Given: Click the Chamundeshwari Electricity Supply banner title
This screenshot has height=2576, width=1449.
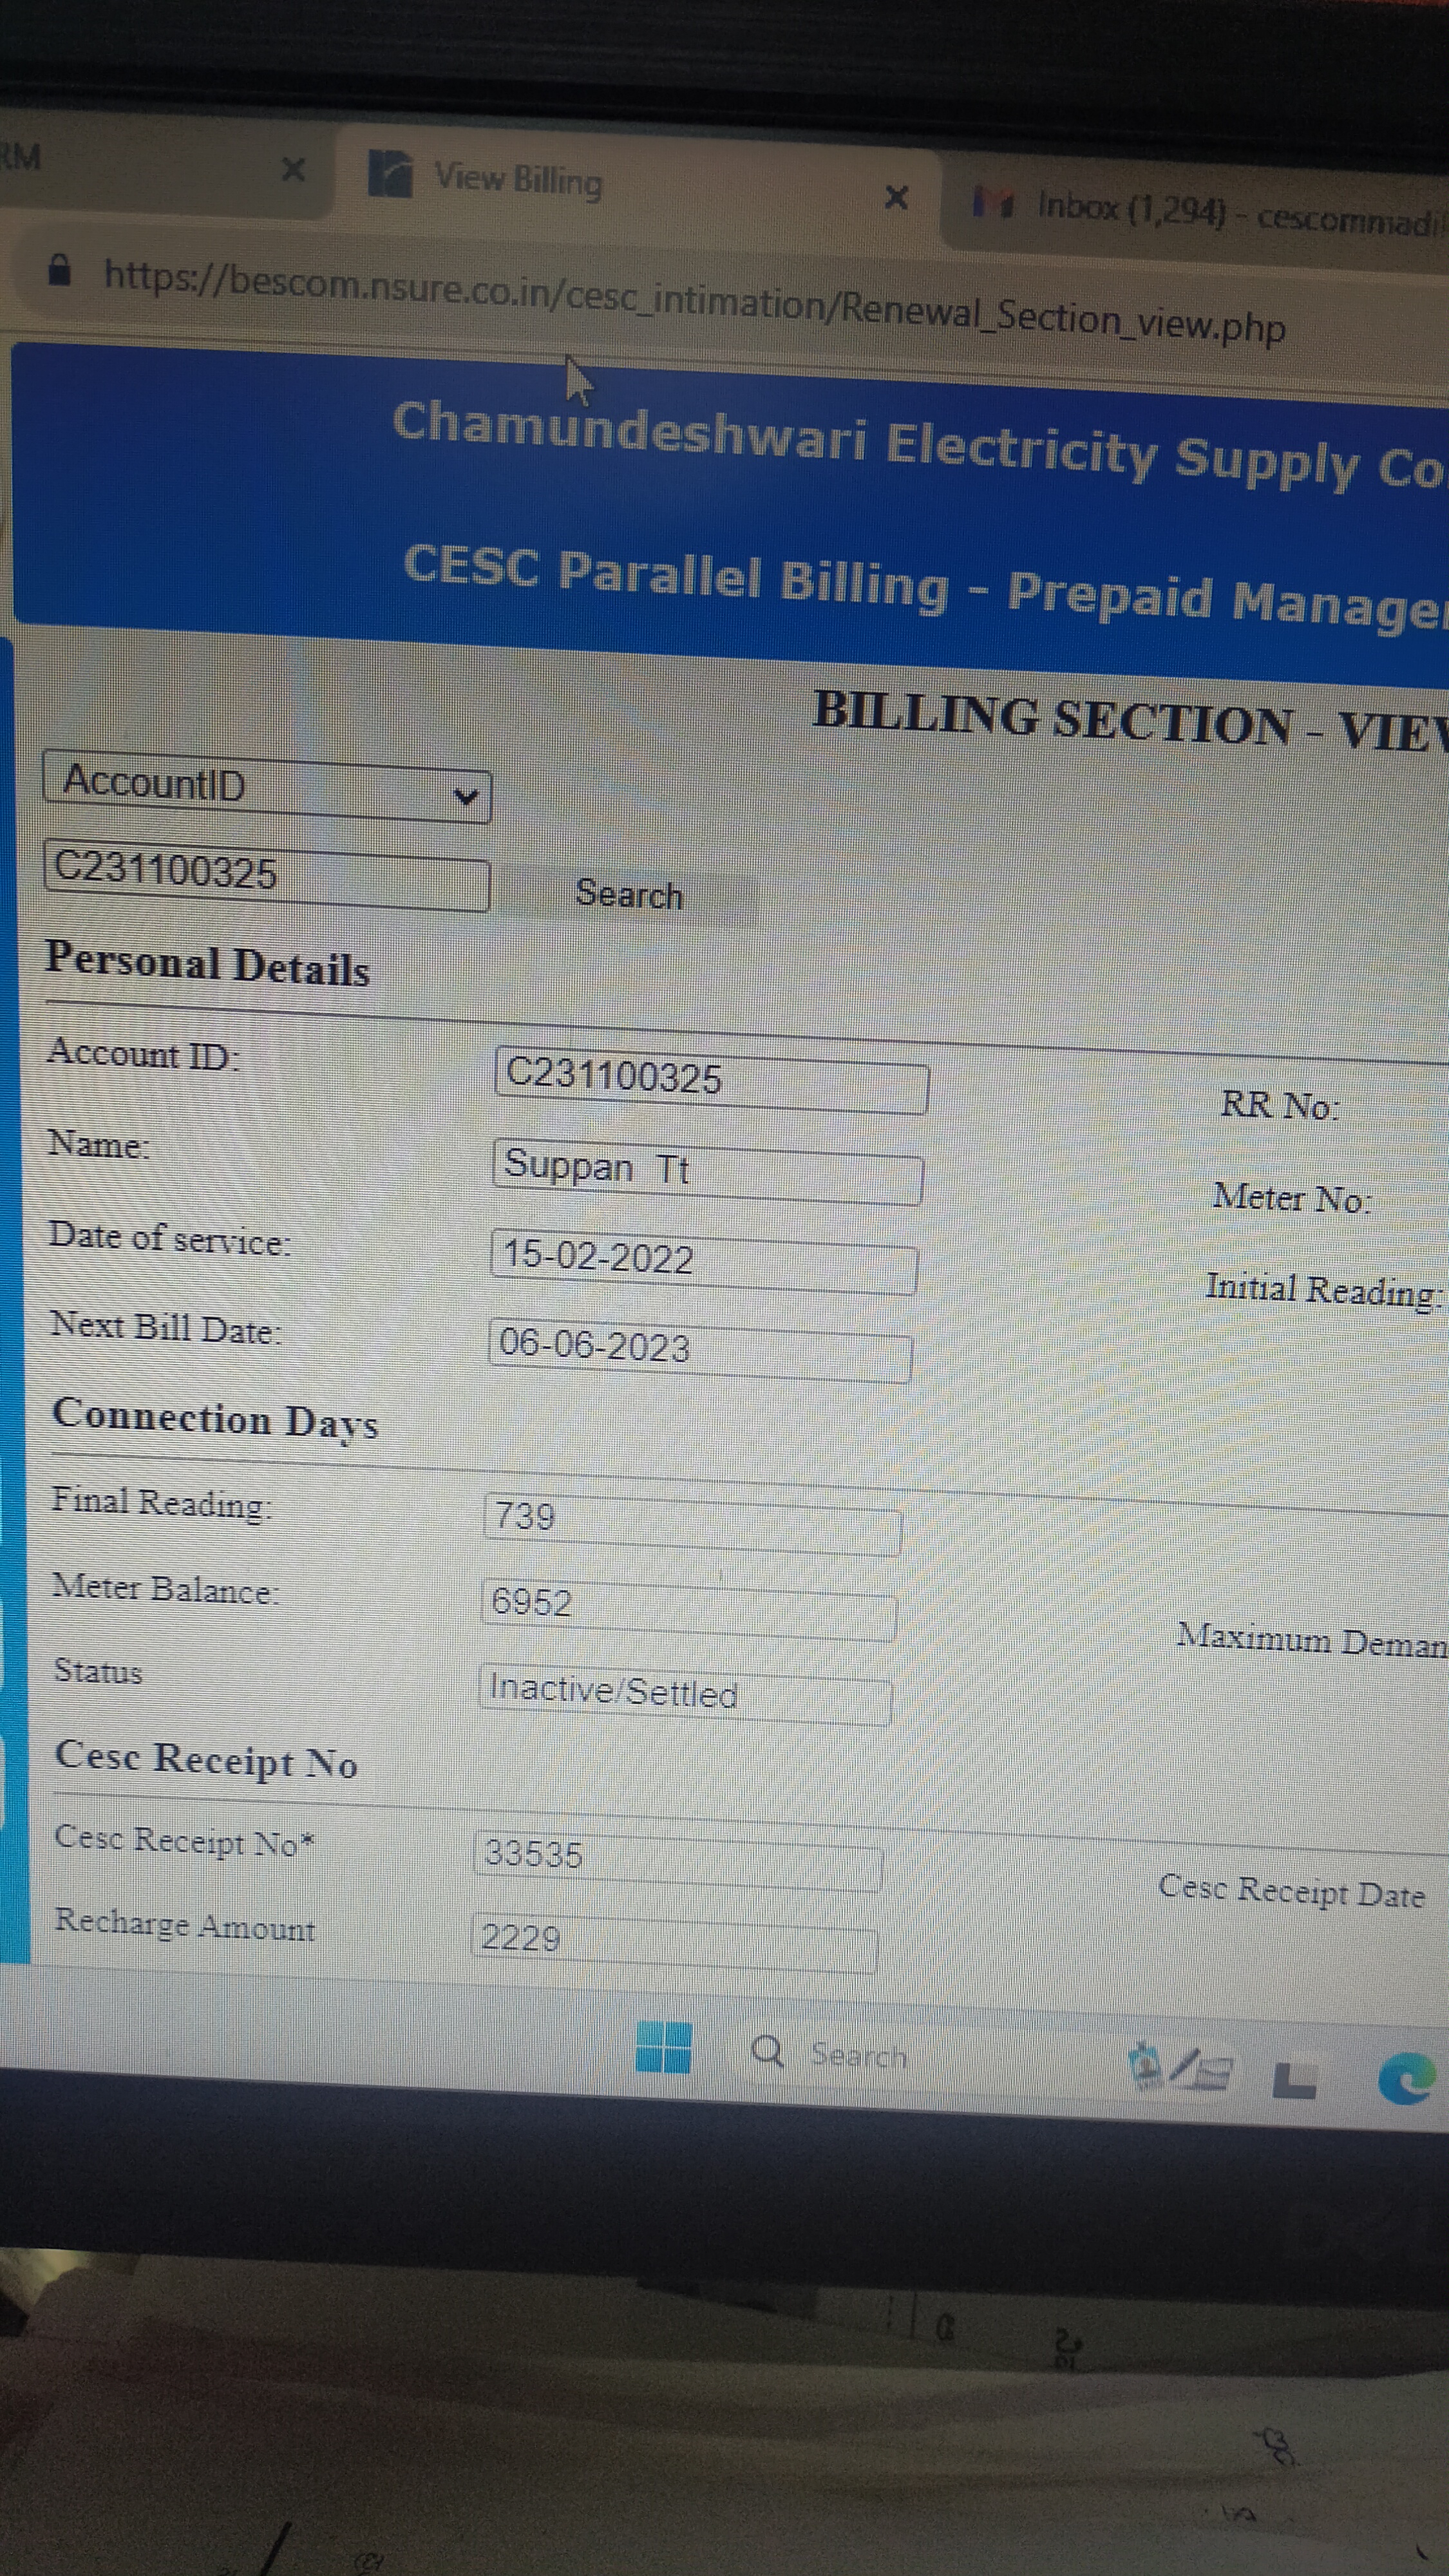Looking at the screenshot, I should 920,445.
